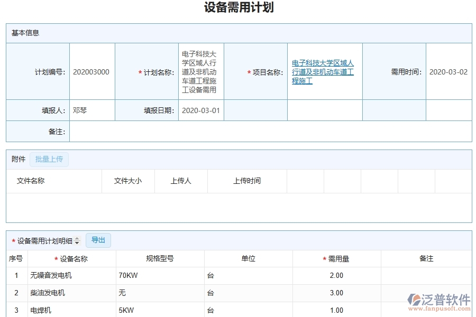Click the 批量上传 upload button
The width and height of the screenshot is (476, 317).
tap(49, 159)
